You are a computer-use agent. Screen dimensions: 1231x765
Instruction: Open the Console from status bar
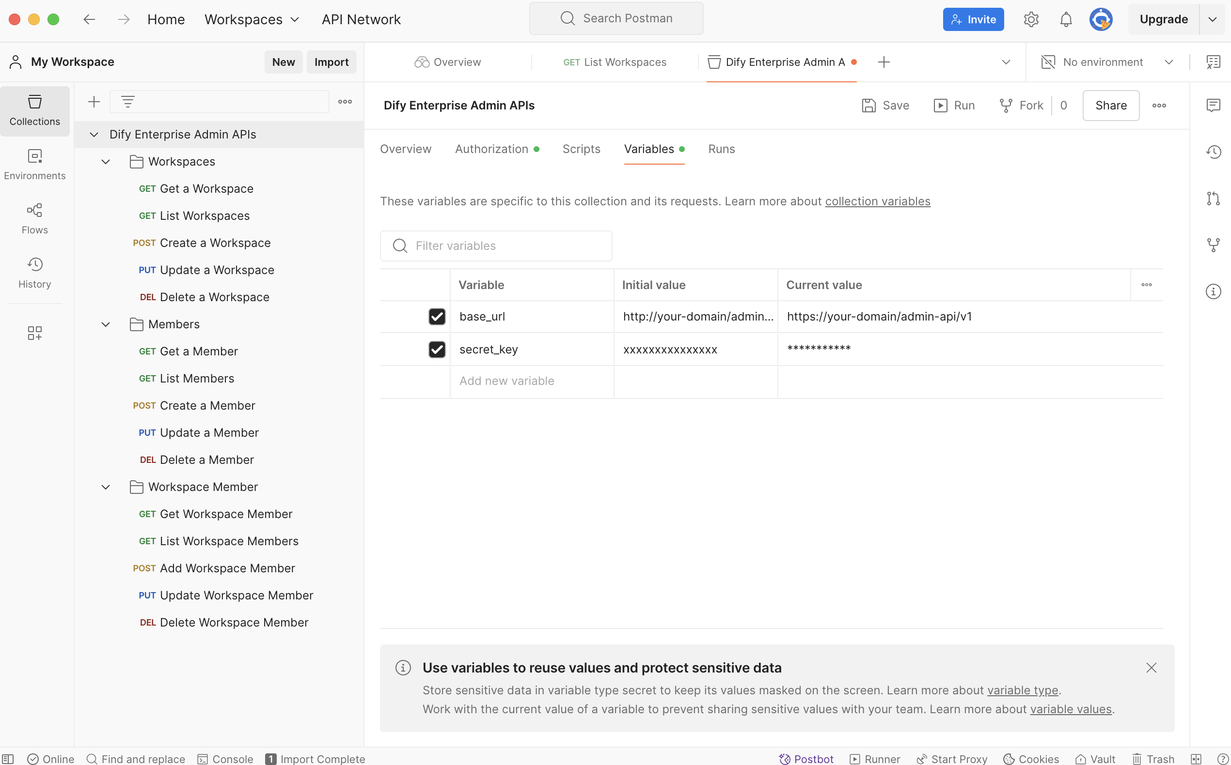[x=225, y=758]
